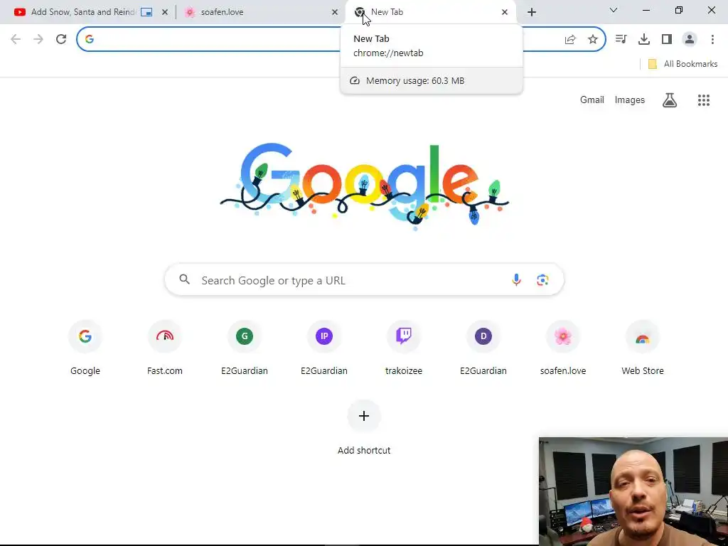Click the browser Back arrow
The width and height of the screenshot is (728, 546).
pos(16,39)
